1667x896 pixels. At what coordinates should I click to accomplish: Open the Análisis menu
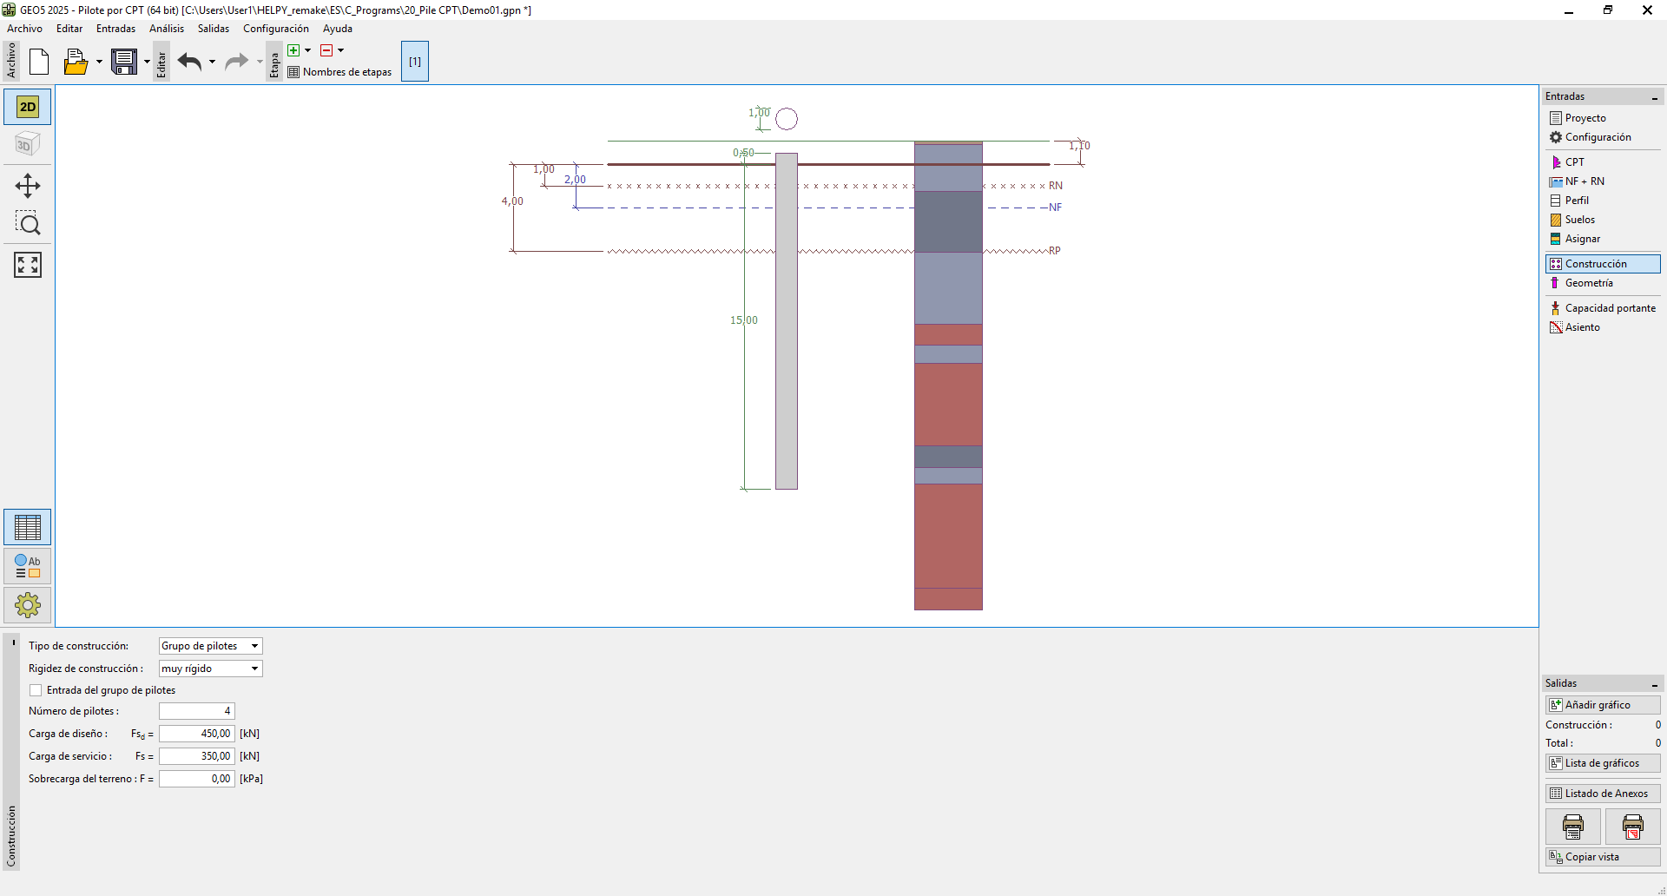tap(166, 29)
